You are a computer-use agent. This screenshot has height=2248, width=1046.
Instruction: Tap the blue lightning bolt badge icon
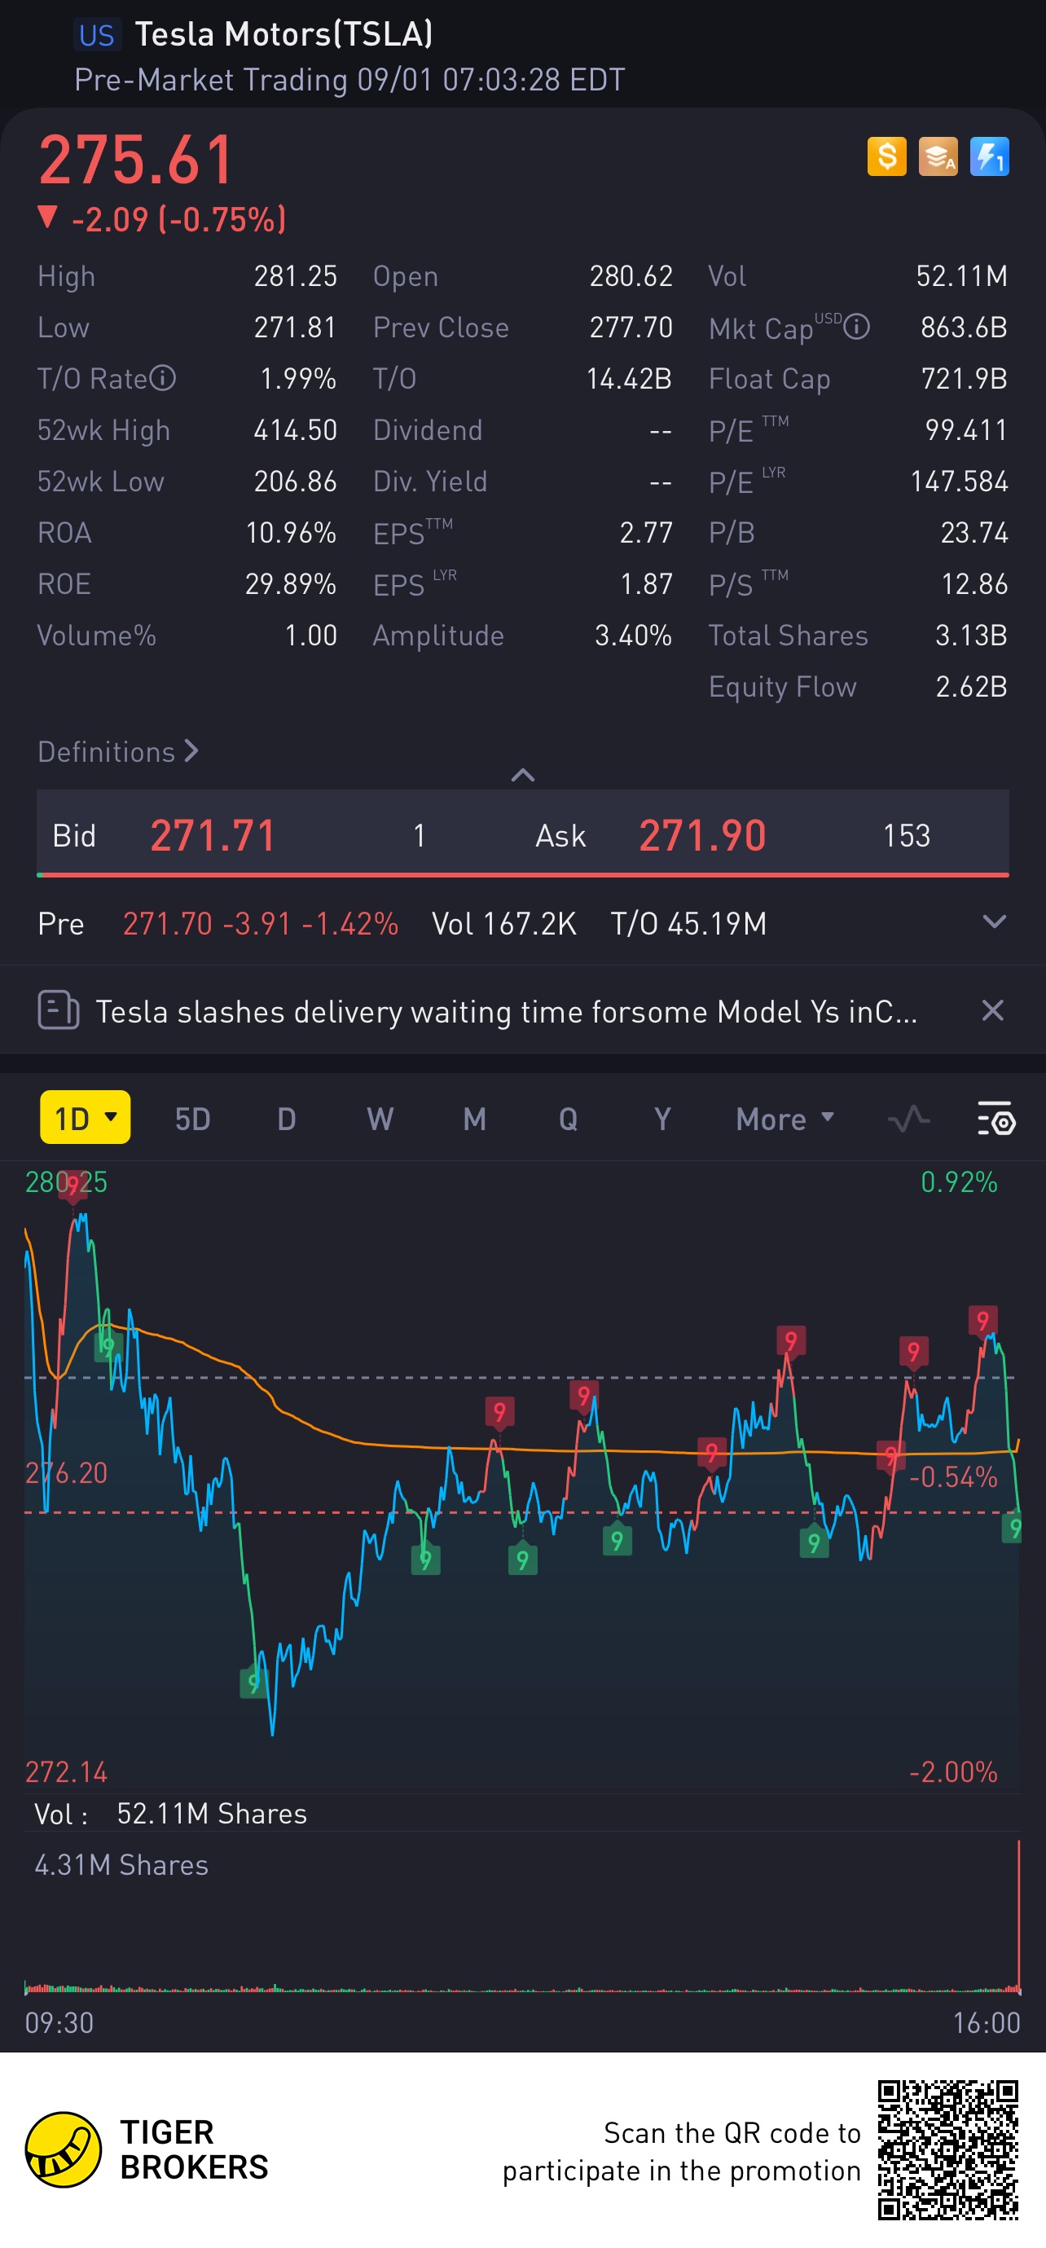(989, 156)
